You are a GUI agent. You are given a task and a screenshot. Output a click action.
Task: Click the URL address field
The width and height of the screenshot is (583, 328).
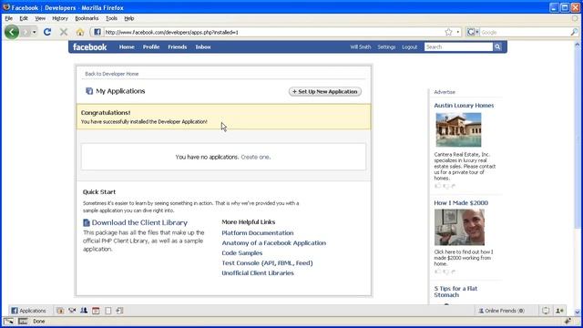(273, 33)
